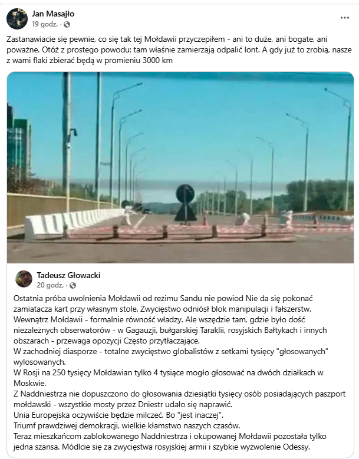Click the final paragraph starting 'Teraz mieszkańcom'
Screen dimensions: 359x459
(x=170, y=441)
